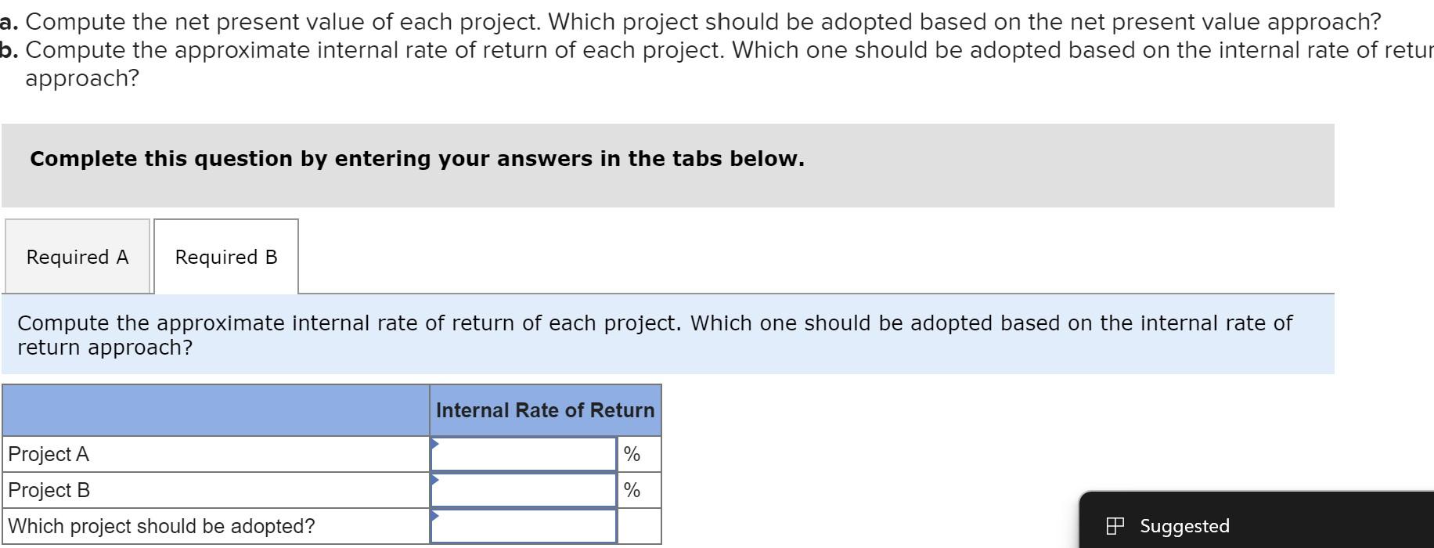
Task: Click the percent sign beside Project A's field
Action: coord(632,454)
